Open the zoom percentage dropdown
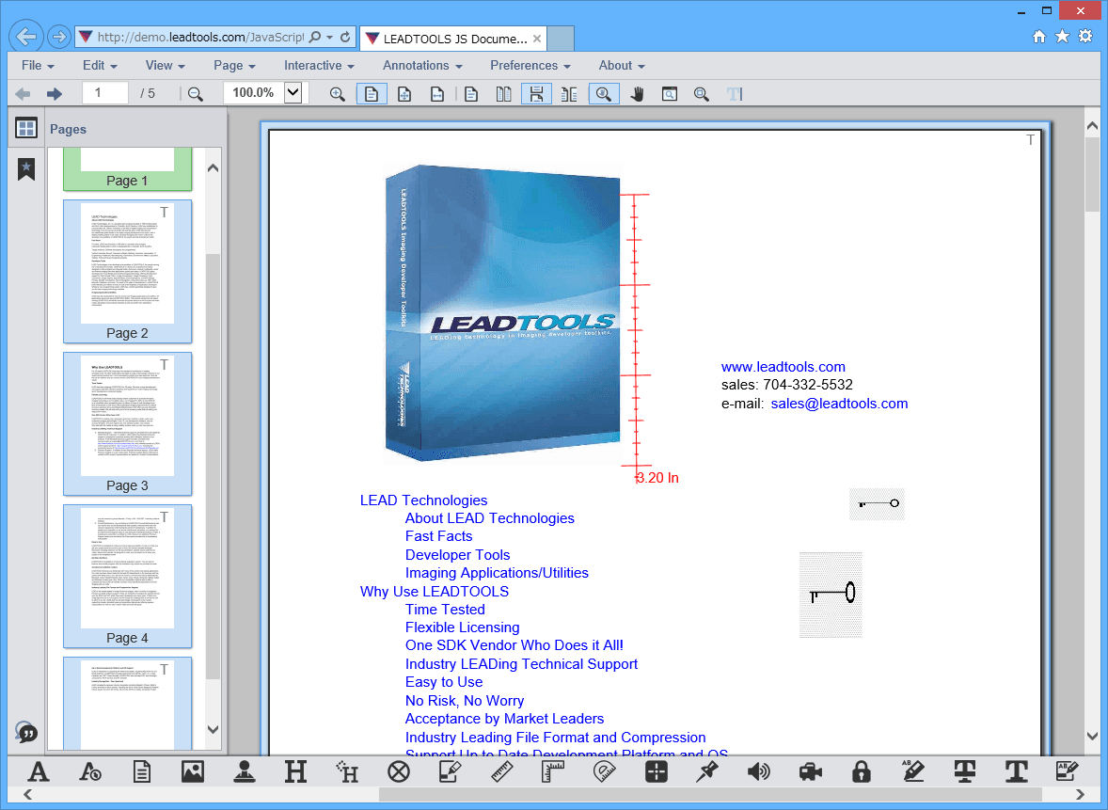This screenshot has height=810, width=1108. coord(293,92)
